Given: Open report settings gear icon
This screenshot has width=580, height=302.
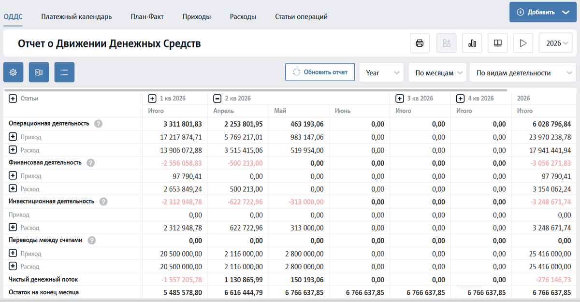Looking at the screenshot, I should click(x=14, y=72).
